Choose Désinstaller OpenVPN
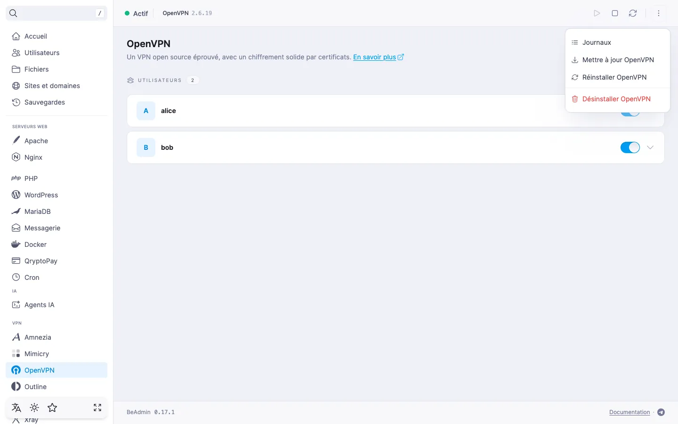Viewport: 678px width, 424px height. point(618,99)
